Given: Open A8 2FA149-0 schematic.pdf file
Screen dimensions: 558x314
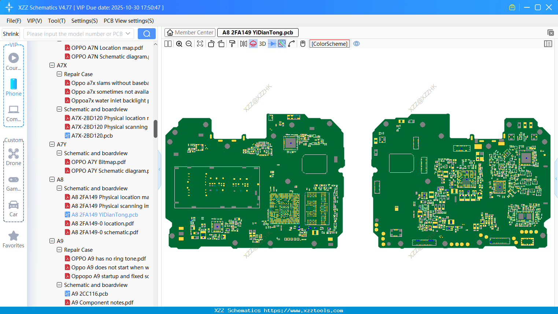Looking at the screenshot, I should [105, 232].
